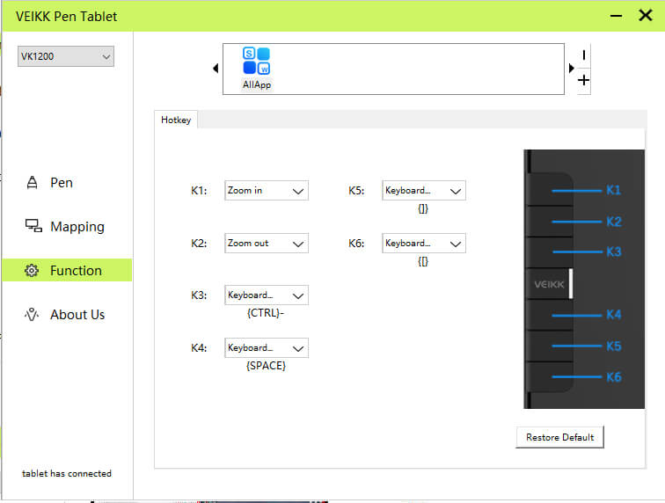This screenshot has height=503, width=665.
Task: Expand the K1 Zoom in dropdown
Action: pyautogui.click(x=266, y=190)
